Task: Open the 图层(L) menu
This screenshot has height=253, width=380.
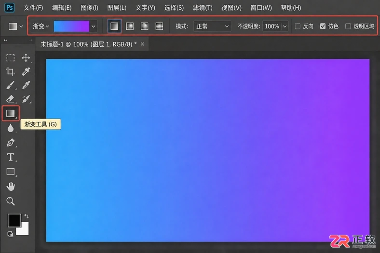Action: (x=117, y=8)
